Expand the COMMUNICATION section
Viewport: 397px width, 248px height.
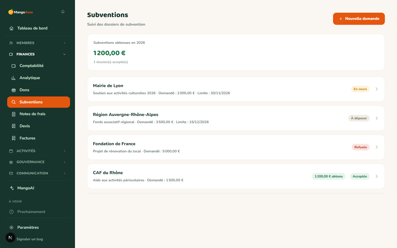[37, 173]
